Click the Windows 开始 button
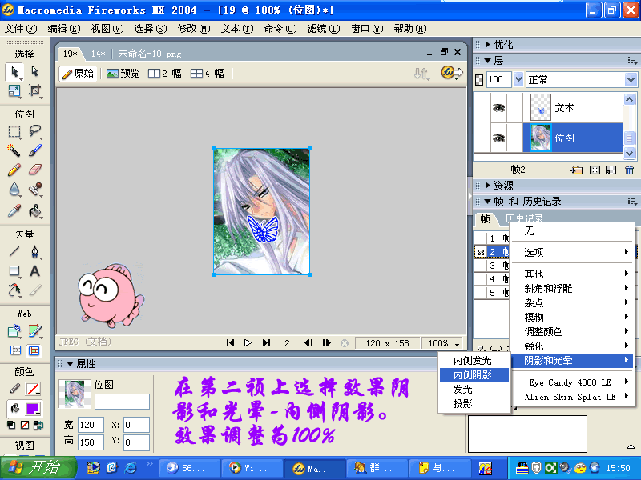641x480 pixels. click(x=38, y=468)
